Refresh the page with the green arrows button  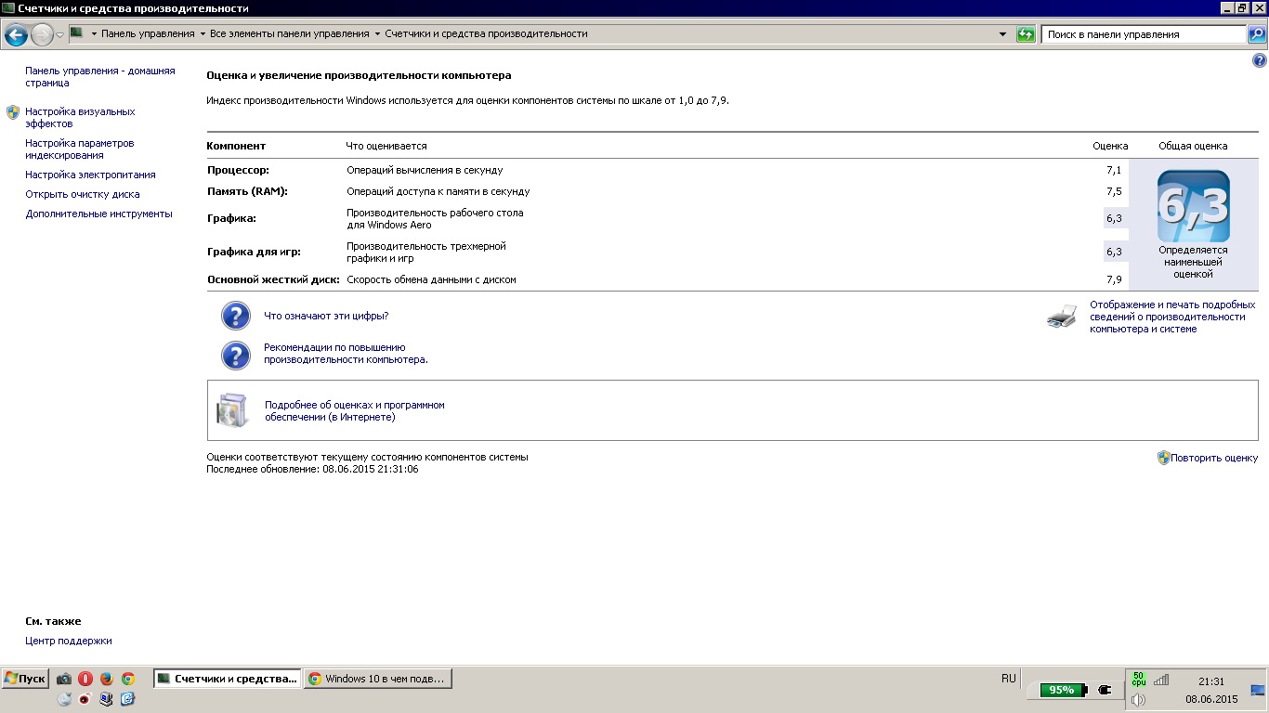[x=1026, y=34]
